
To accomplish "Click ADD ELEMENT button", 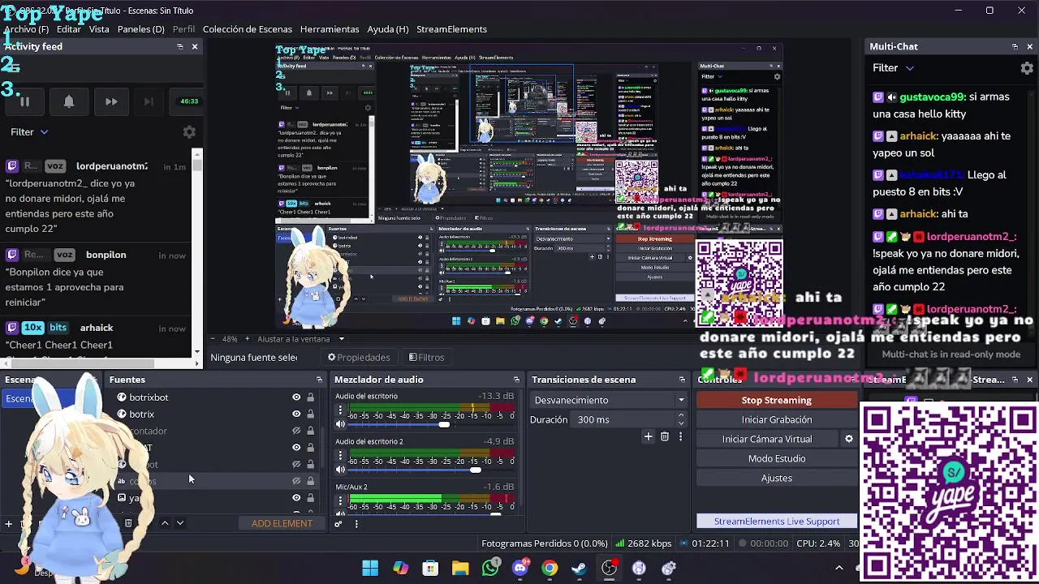I will point(282,523).
